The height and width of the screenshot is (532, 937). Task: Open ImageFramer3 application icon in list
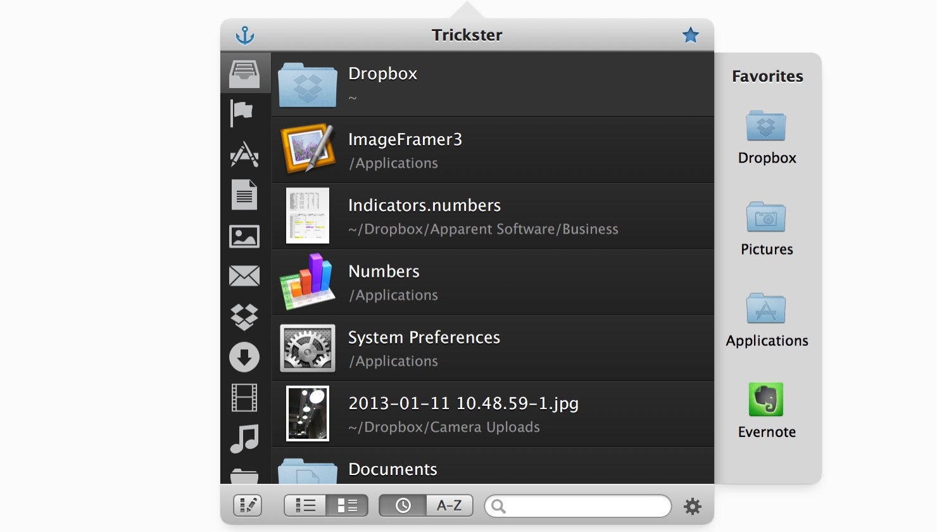(308, 149)
